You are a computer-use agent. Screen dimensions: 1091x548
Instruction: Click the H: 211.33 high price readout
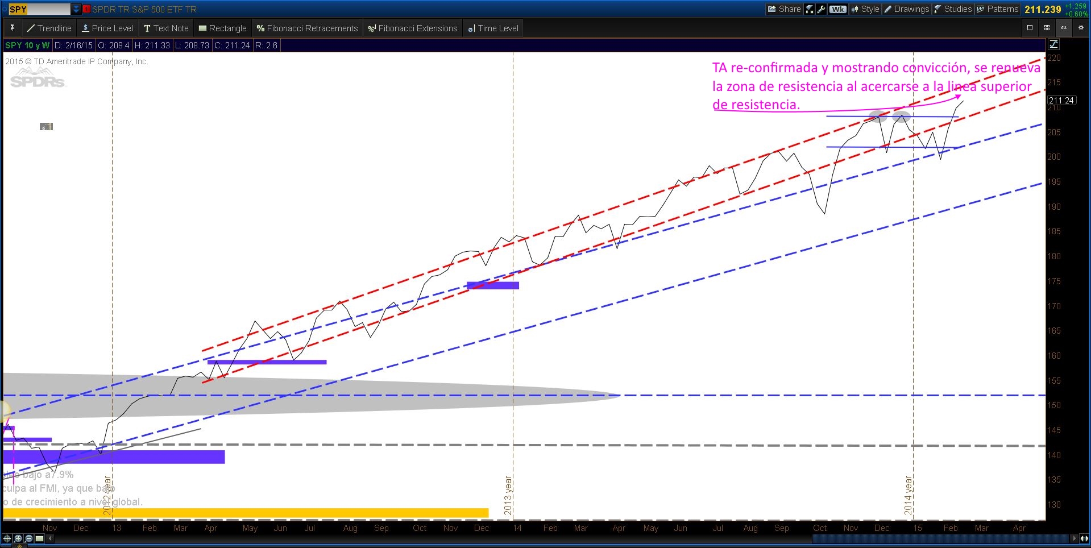pyautogui.click(x=152, y=45)
